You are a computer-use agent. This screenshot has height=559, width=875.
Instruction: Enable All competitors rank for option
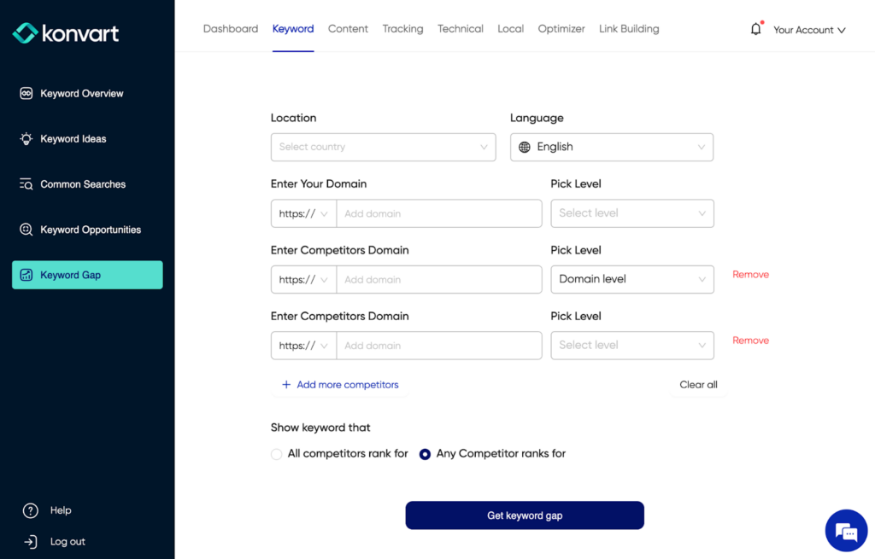(276, 454)
